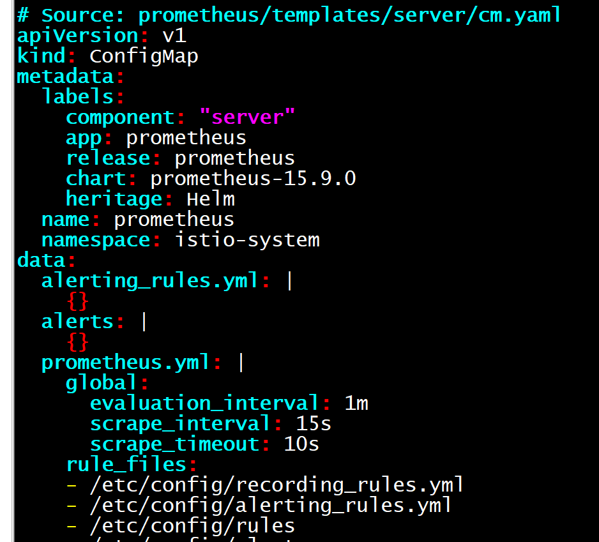Click the alerting_rules.yml key
The height and width of the screenshot is (542, 599).
(x=149, y=281)
